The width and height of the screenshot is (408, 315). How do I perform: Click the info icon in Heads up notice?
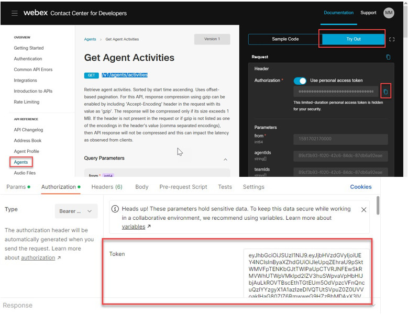point(115,209)
